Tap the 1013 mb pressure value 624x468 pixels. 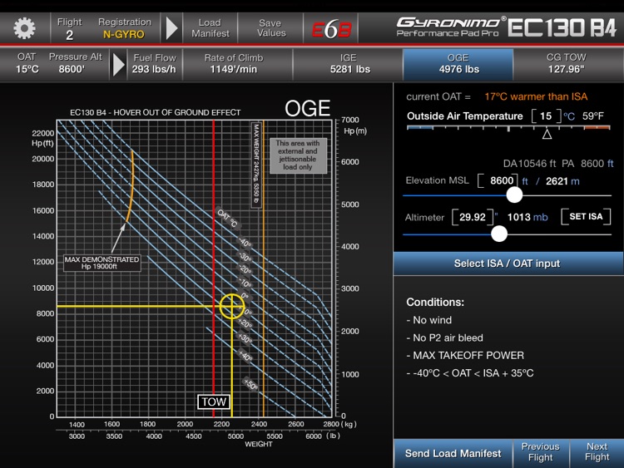(x=527, y=217)
